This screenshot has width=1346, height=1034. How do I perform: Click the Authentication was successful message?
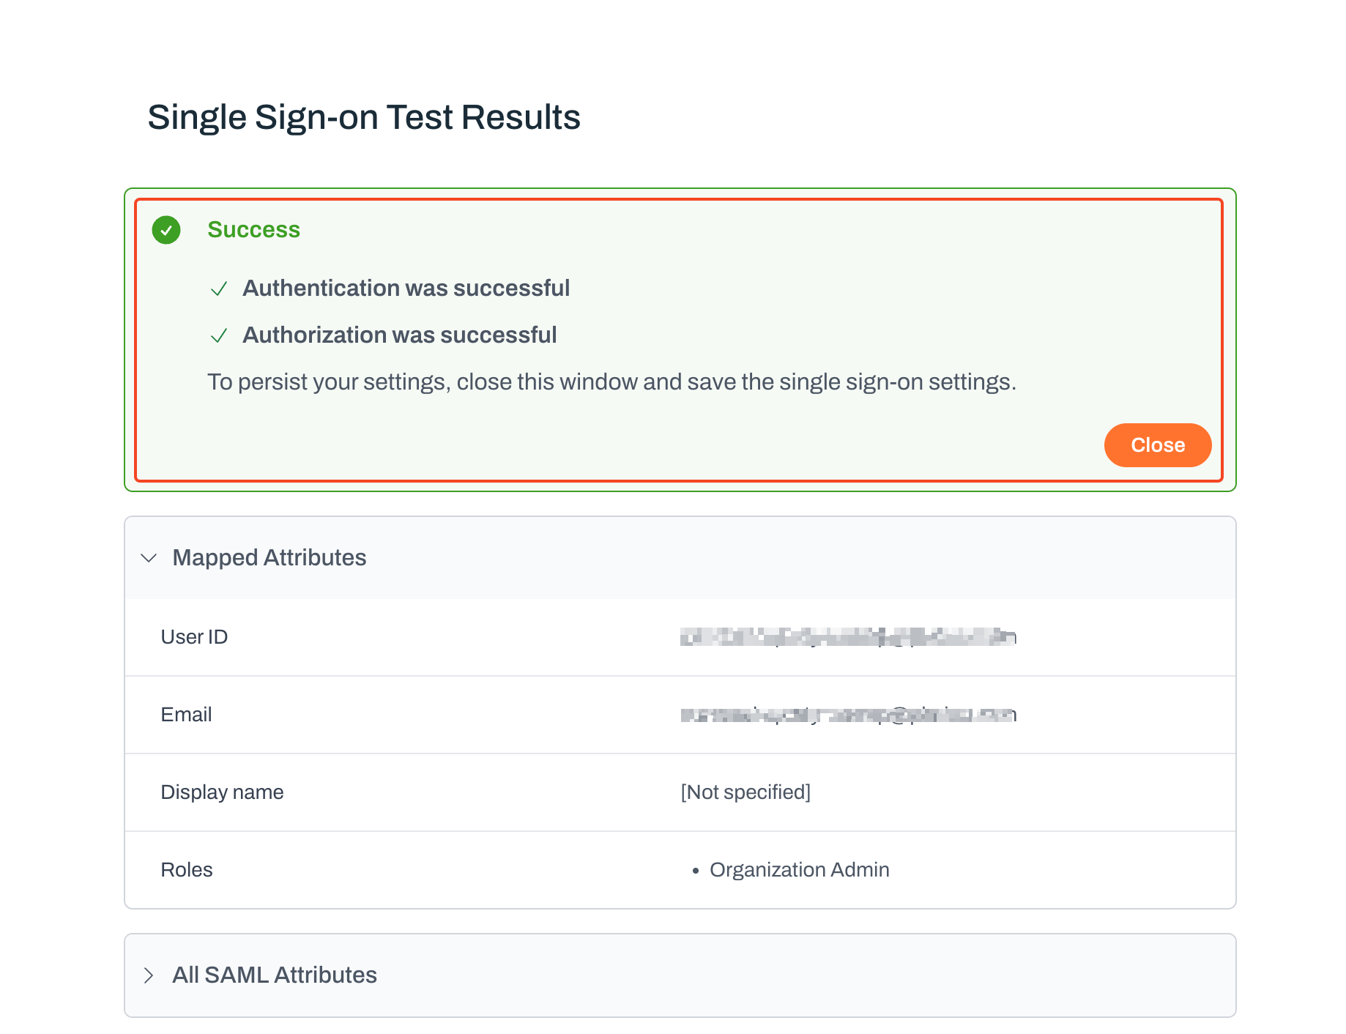click(406, 289)
